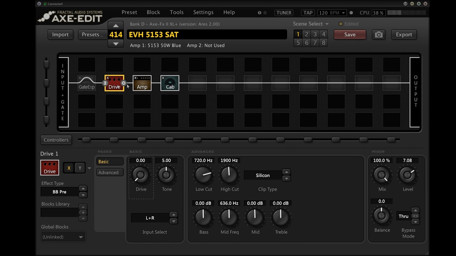This screenshot has height=256, width=456.
Task: Toggle the Connected checkbox in the title bar
Action: [45, 4]
